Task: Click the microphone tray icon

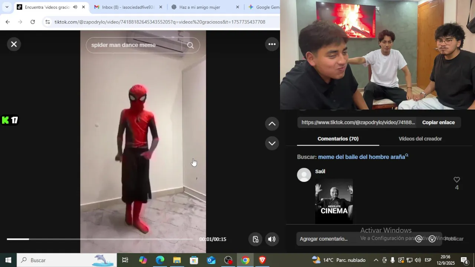Action: click(x=393, y=260)
